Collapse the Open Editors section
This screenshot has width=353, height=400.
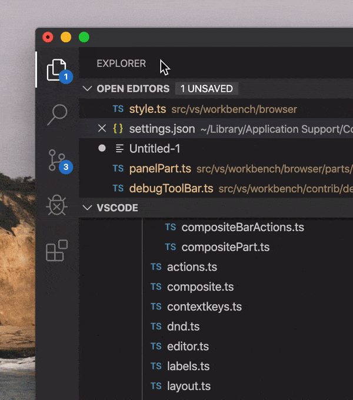pyautogui.click(x=88, y=89)
